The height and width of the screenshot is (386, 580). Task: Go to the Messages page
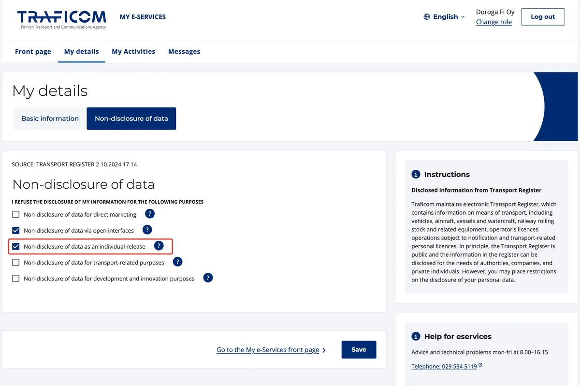(184, 51)
